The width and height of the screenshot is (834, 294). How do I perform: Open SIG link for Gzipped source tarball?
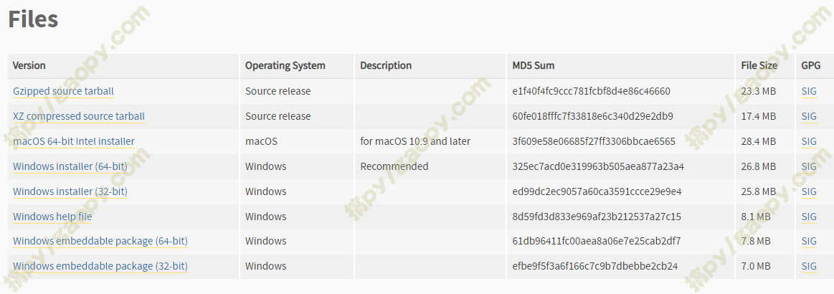808,92
